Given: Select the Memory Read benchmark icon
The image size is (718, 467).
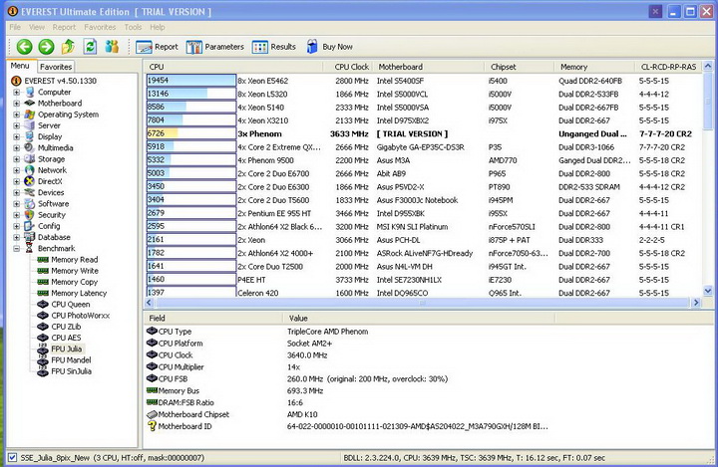Looking at the screenshot, I should coord(43,259).
